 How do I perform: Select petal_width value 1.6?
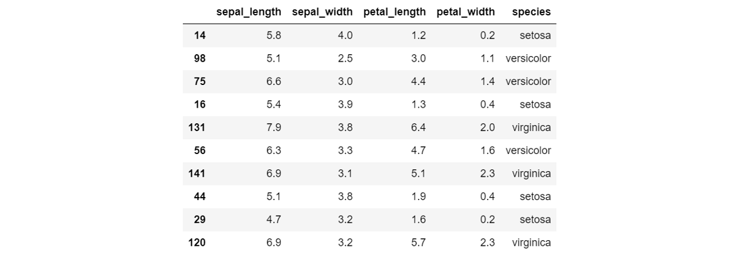pos(487,150)
